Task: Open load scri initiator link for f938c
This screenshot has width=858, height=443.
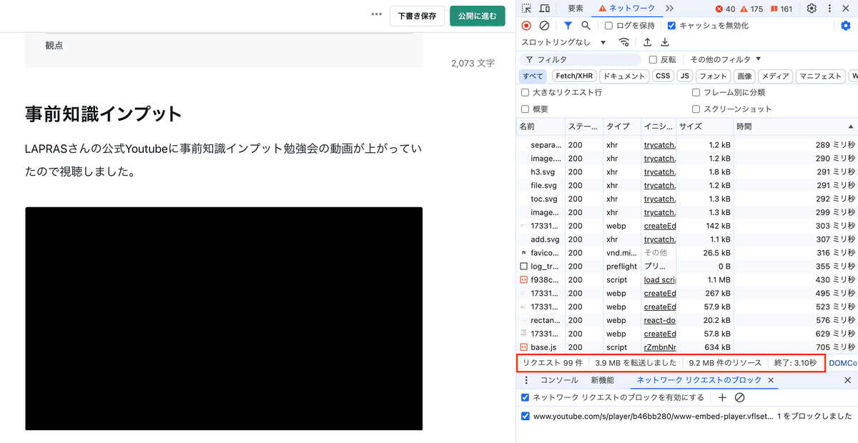Action: pyautogui.click(x=659, y=279)
